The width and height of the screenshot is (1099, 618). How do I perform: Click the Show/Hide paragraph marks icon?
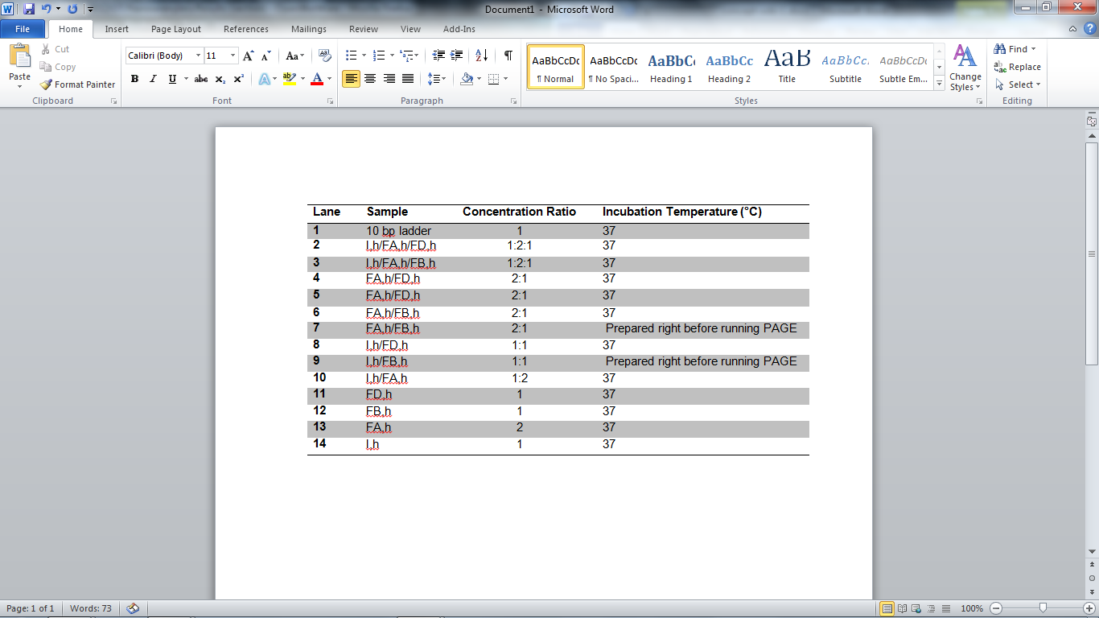pyautogui.click(x=508, y=56)
